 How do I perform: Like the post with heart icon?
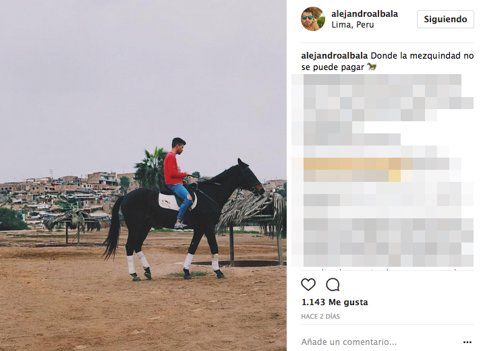(x=308, y=284)
